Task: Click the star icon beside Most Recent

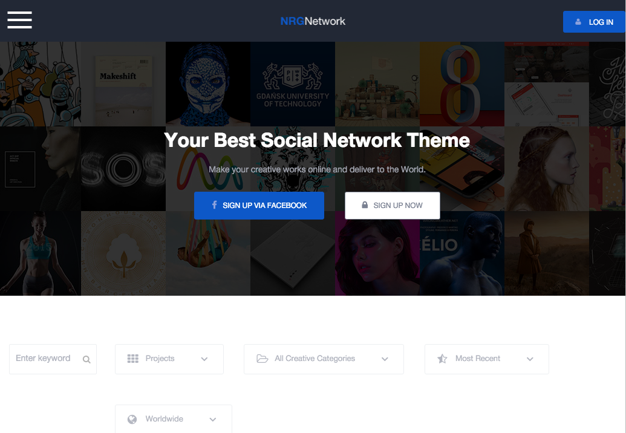Action: [442, 359]
